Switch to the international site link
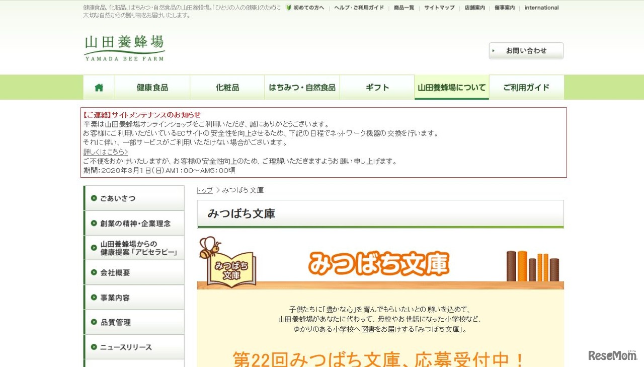This screenshot has height=367, width=644. coord(541,8)
